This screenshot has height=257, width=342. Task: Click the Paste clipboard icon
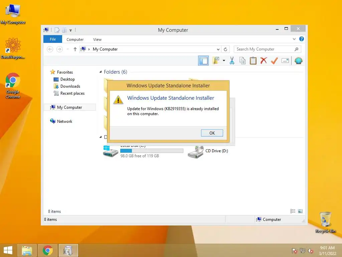[253, 61]
